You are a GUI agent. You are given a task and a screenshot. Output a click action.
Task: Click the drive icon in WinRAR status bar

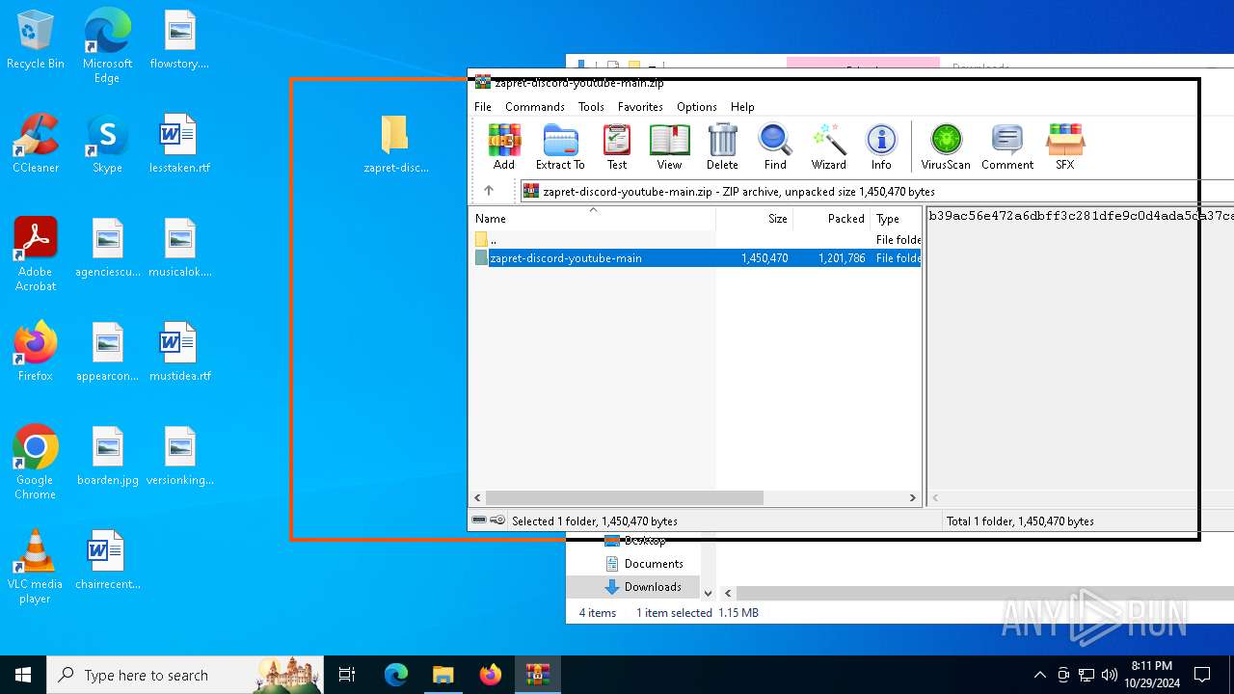click(479, 520)
